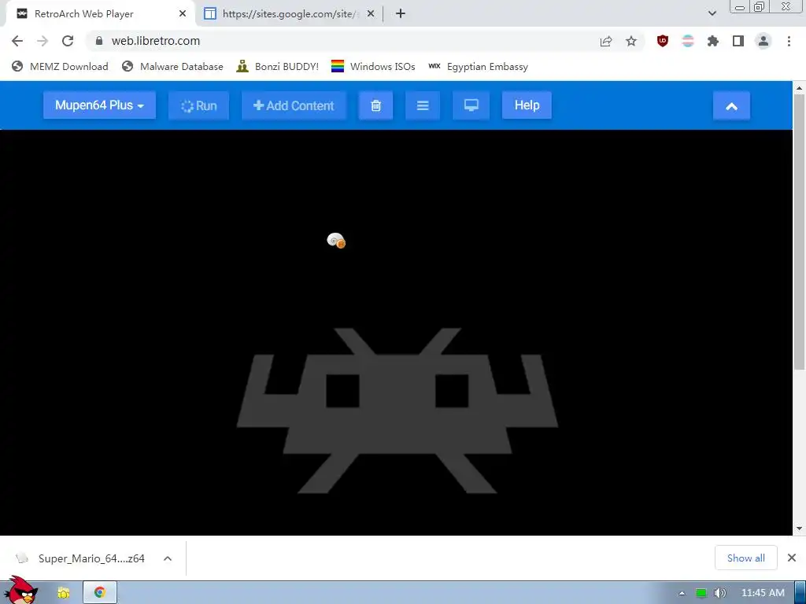View site info via lock icon
The height and width of the screenshot is (604, 806).
[x=99, y=41]
